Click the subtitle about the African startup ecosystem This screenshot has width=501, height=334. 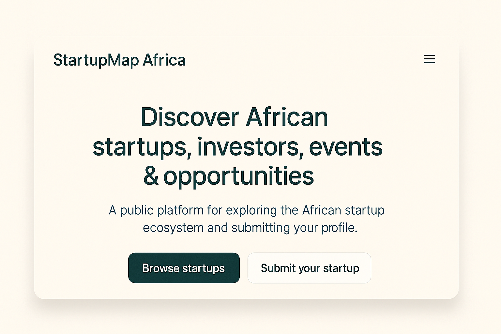[247, 219]
